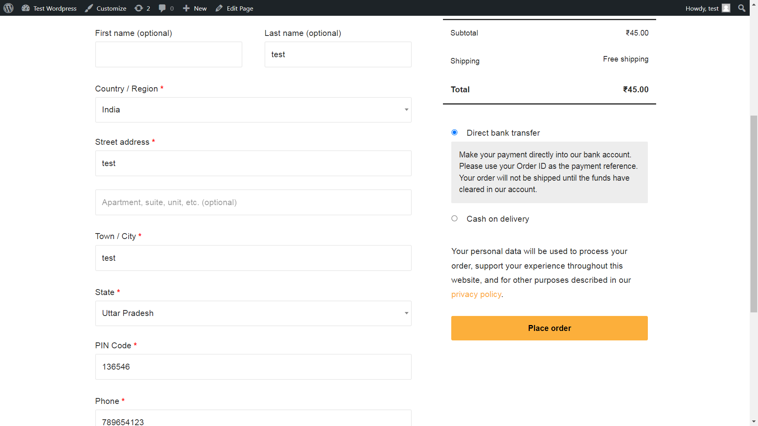
Task: Click the Place order button
Action: point(550,328)
